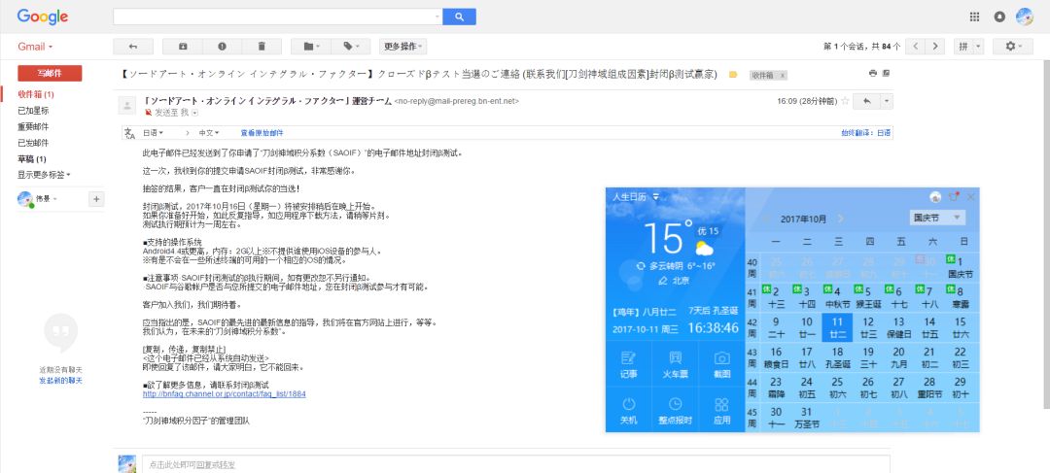
Task: Go to next month in calendar
Action: coord(840,219)
